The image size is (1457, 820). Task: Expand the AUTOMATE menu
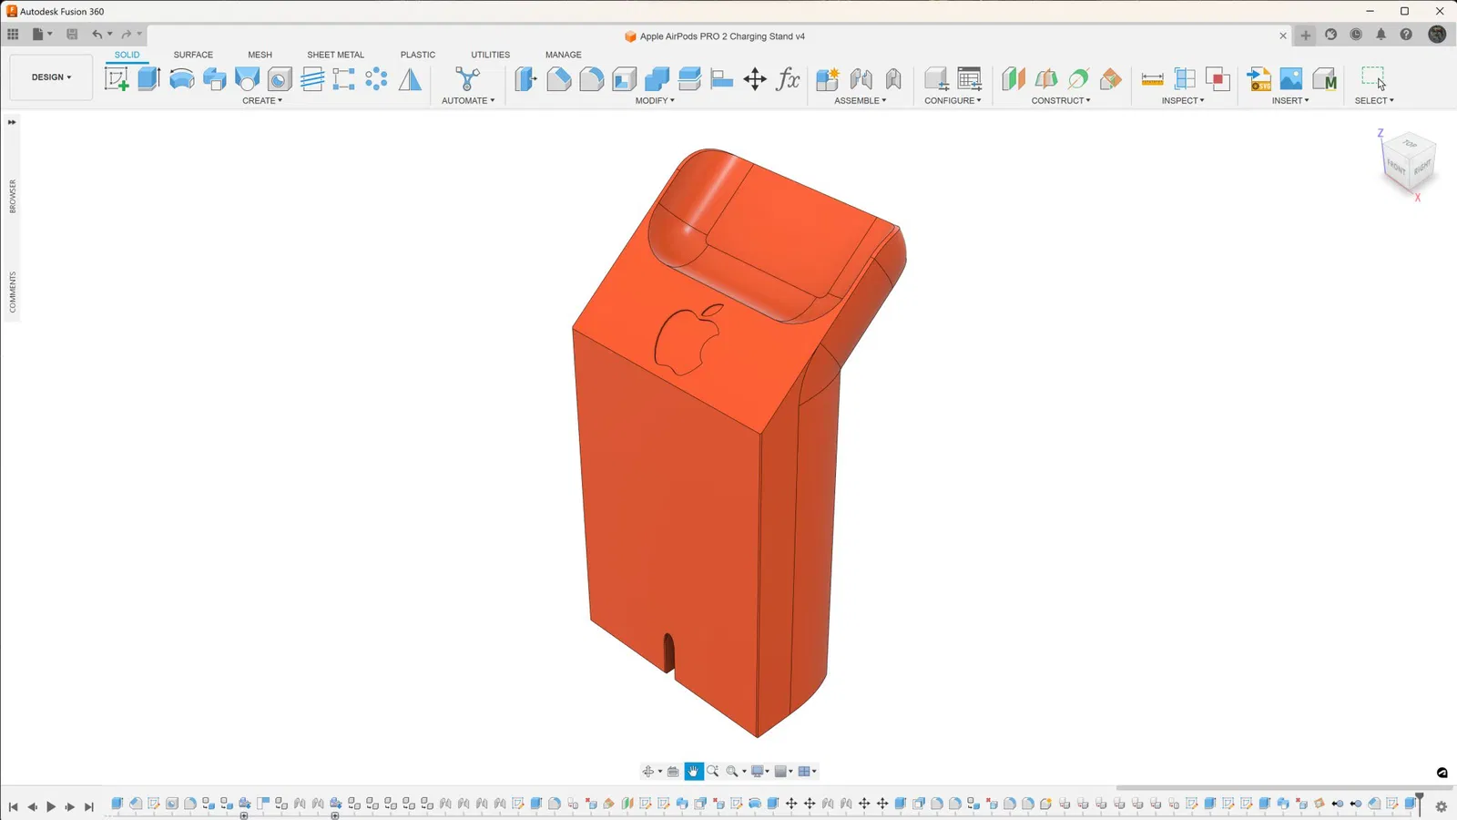(x=468, y=101)
